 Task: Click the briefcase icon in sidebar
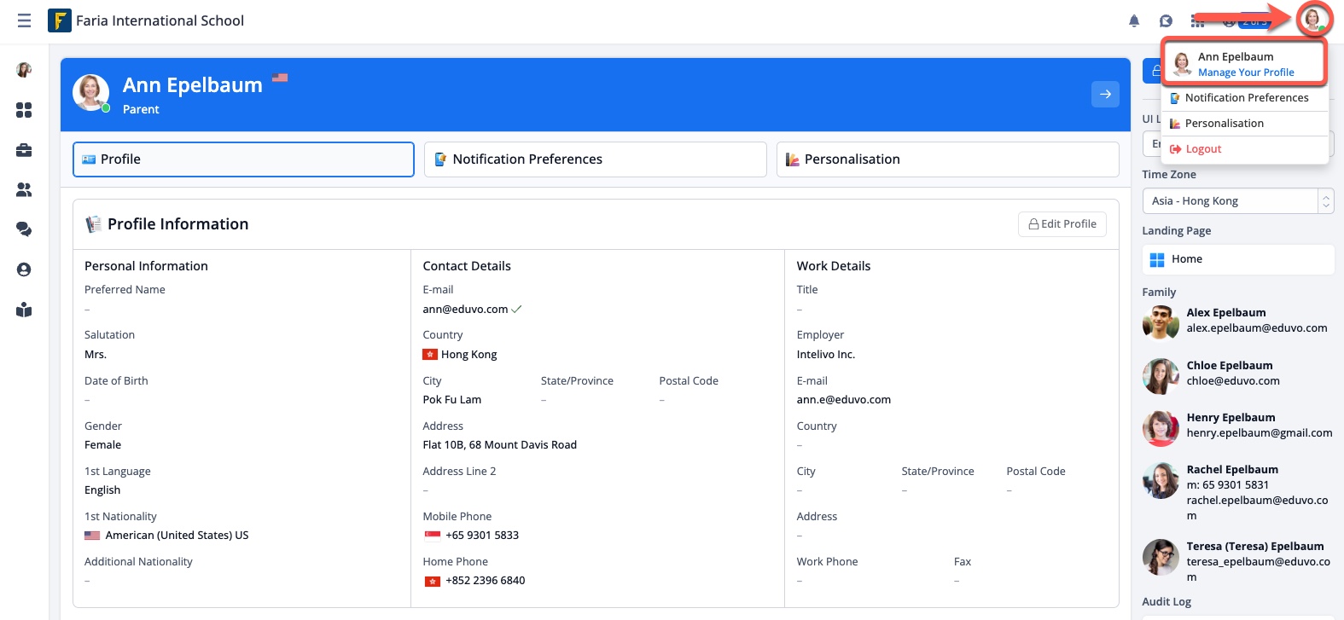coord(24,150)
